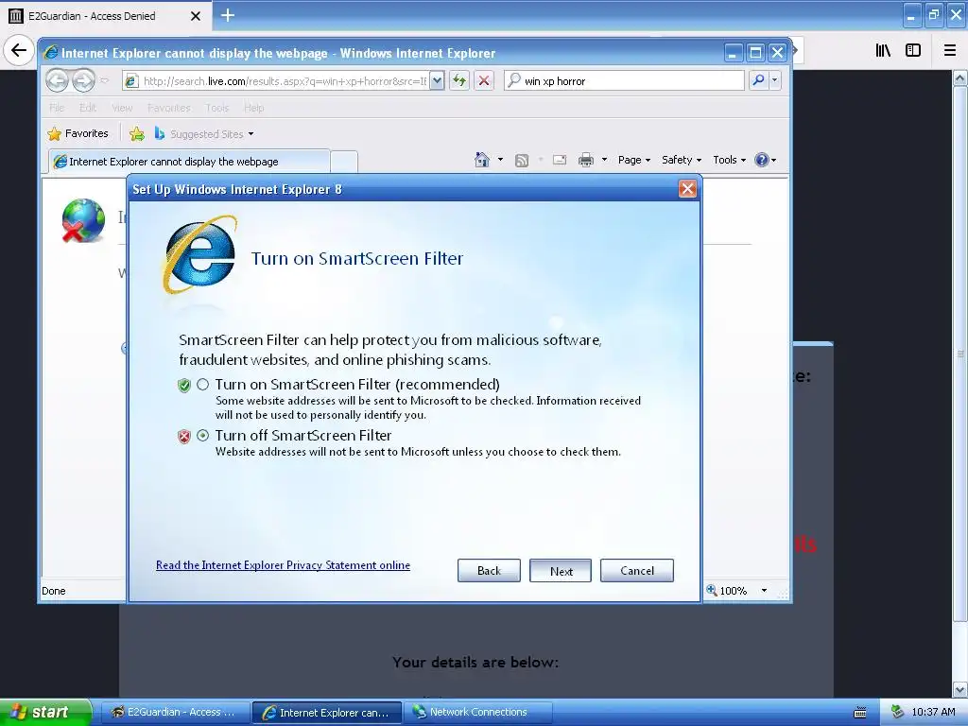Viewport: 968px width, 726px height.
Task: Open the Help menu in Internet Explorer
Action: coord(253,108)
